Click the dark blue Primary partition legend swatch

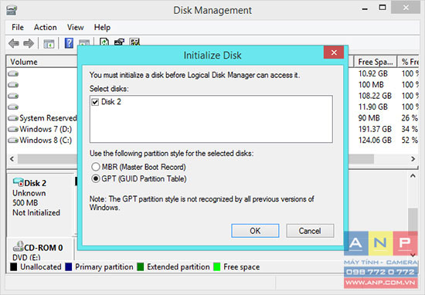click(x=69, y=267)
